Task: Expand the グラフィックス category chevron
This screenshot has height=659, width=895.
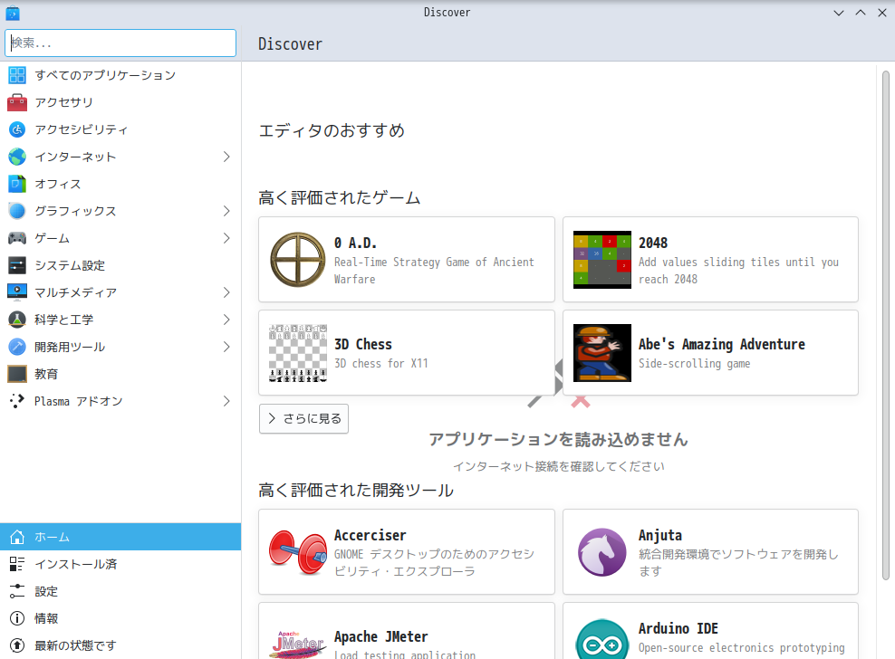Action: tap(226, 211)
